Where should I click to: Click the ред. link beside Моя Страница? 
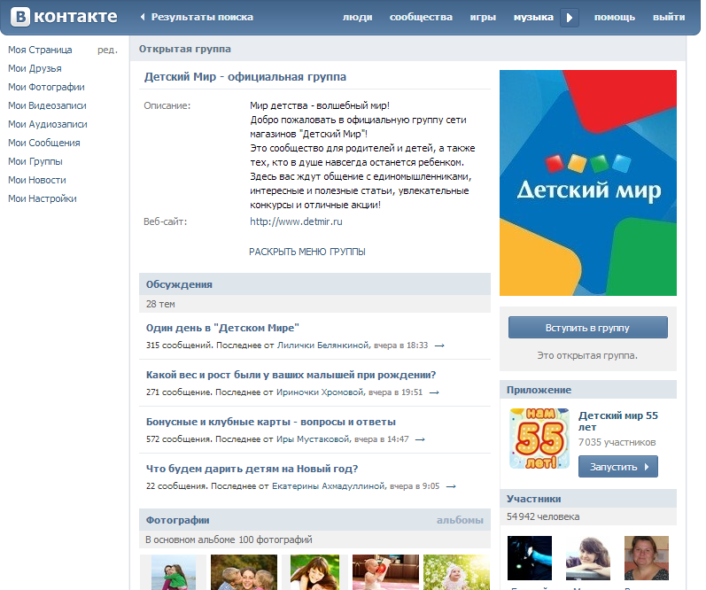[x=107, y=50]
